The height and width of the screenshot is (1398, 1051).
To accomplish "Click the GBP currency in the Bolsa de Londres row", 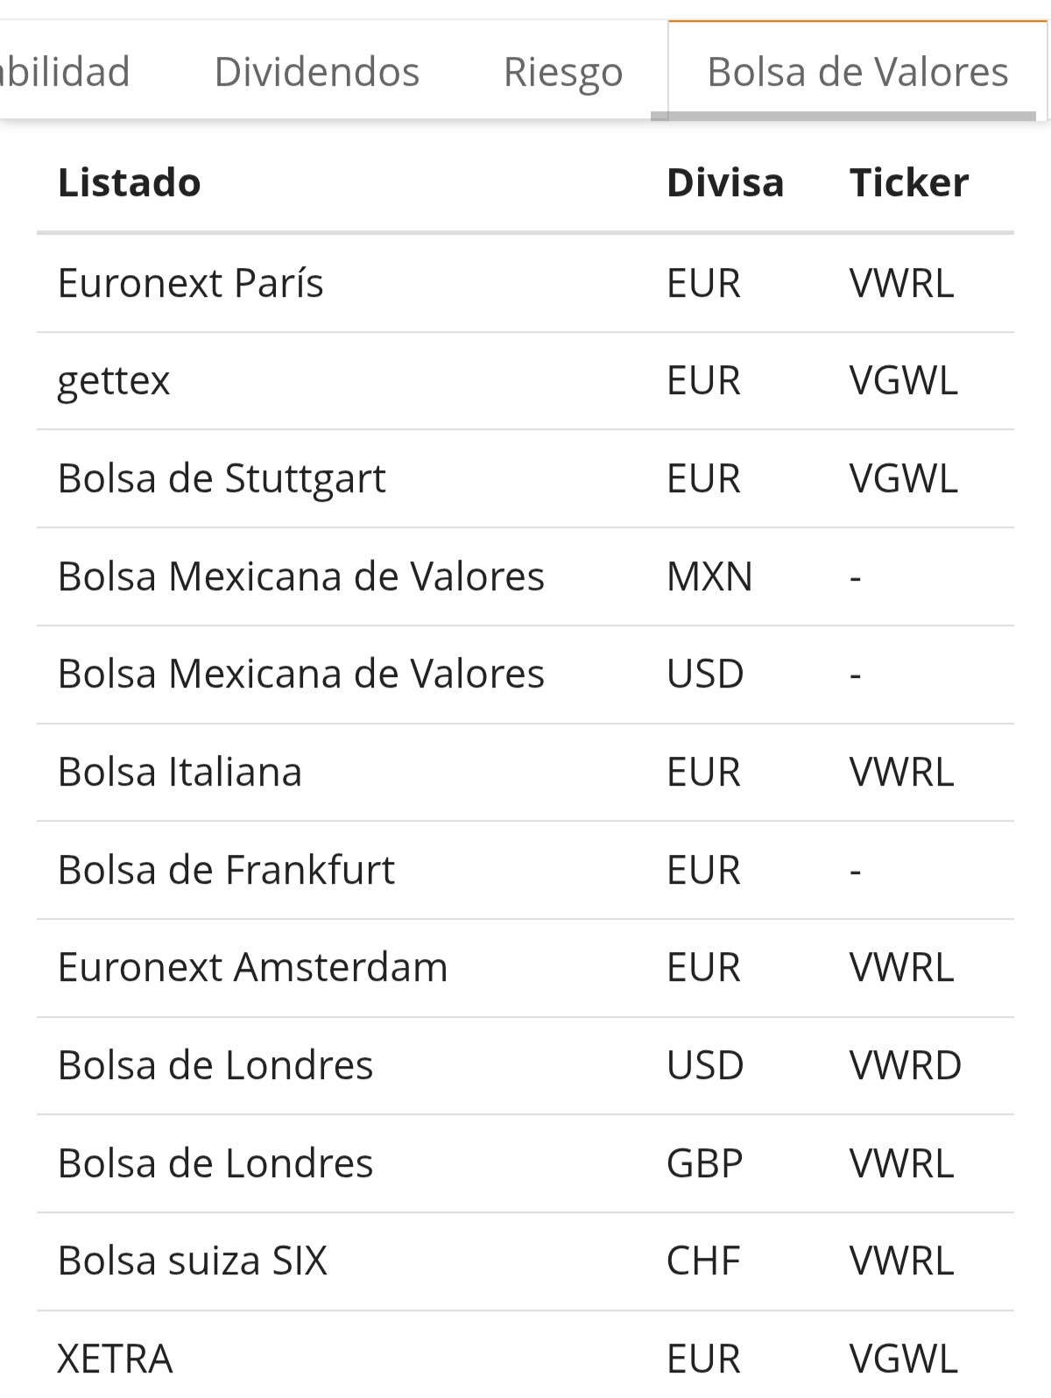I will (705, 1164).
